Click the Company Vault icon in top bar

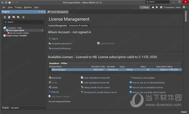pyautogui.click(x=161, y=7)
